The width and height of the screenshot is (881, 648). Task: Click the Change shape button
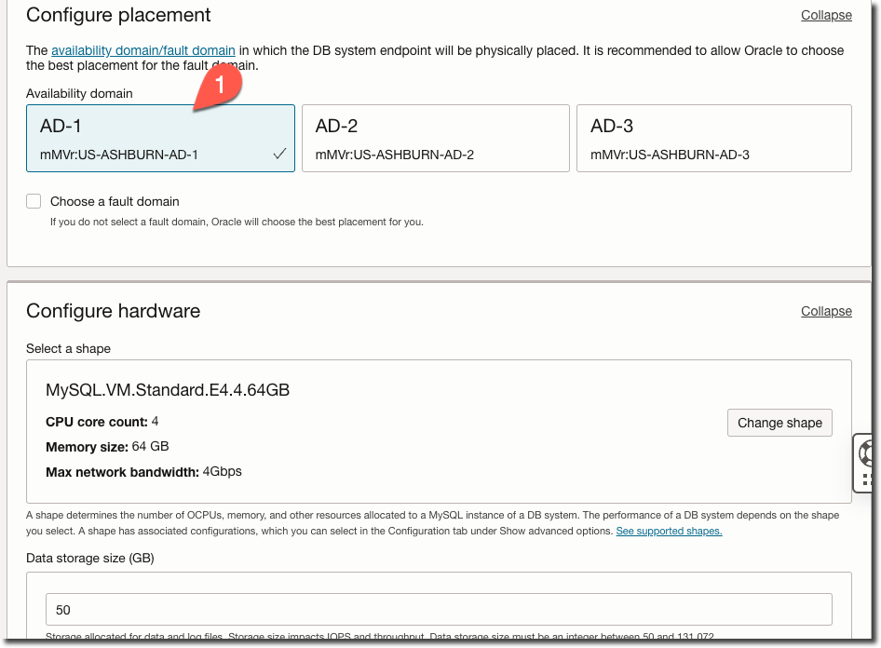(779, 423)
